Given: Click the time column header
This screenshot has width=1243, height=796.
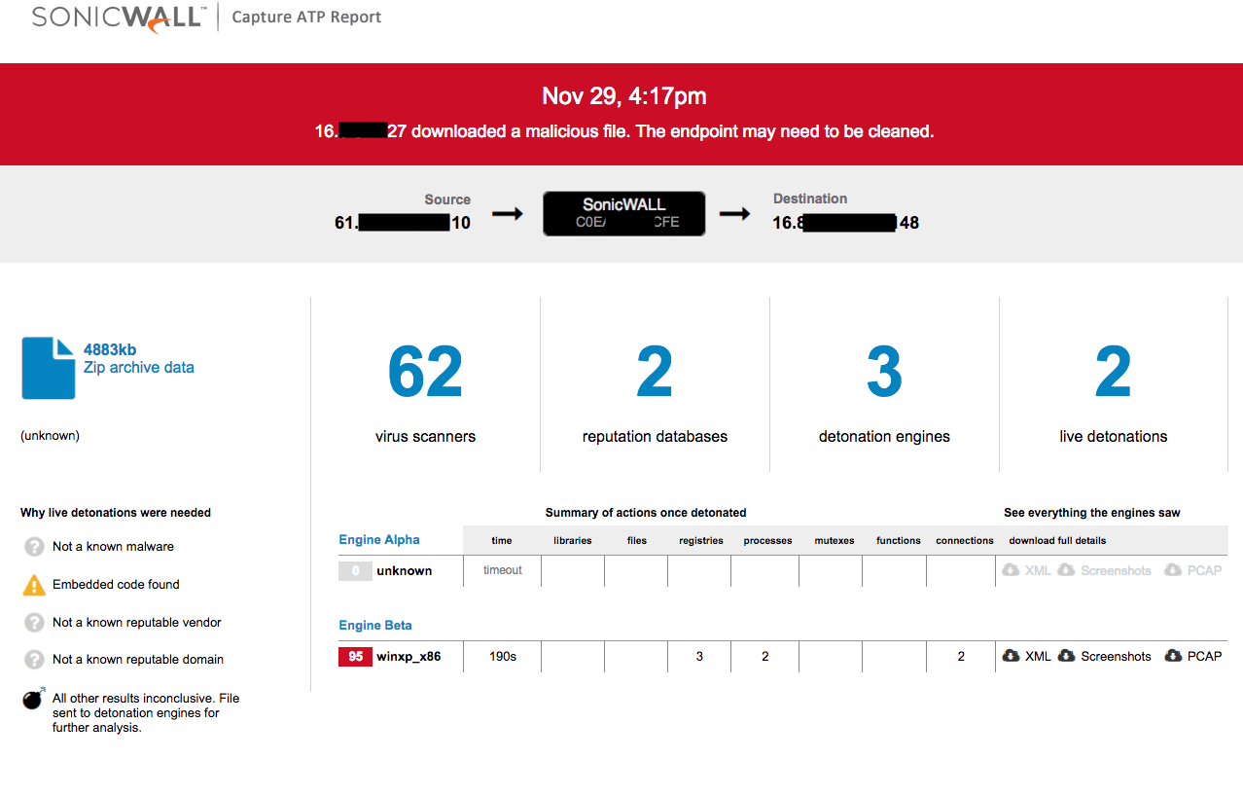Looking at the screenshot, I should click(502, 541).
